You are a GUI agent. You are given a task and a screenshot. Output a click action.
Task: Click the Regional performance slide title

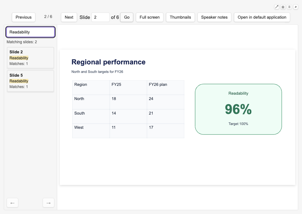pos(108,62)
